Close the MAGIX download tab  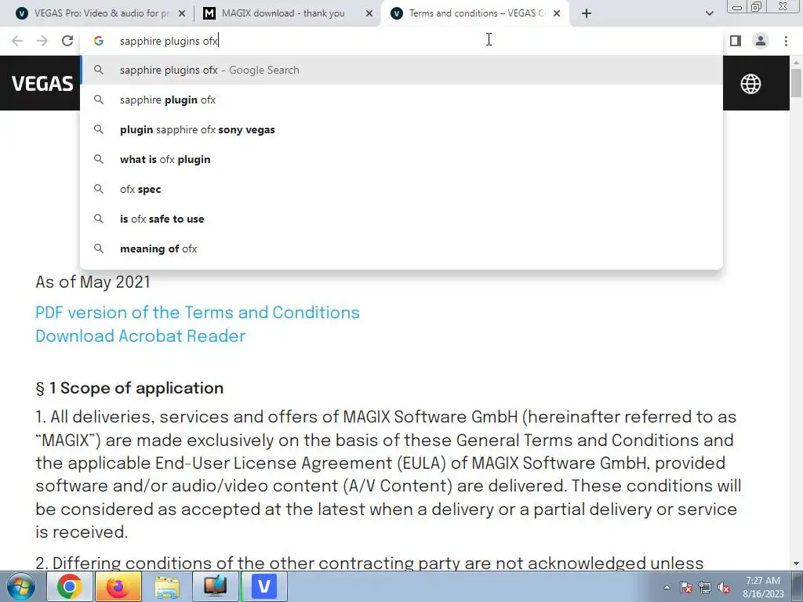pos(369,13)
